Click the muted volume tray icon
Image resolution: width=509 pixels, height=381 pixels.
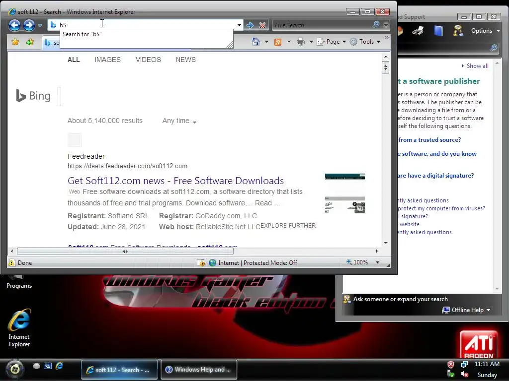pyautogui.click(x=465, y=375)
